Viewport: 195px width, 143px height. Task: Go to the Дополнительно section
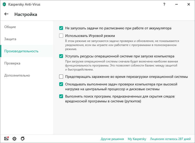click(27, 75)
